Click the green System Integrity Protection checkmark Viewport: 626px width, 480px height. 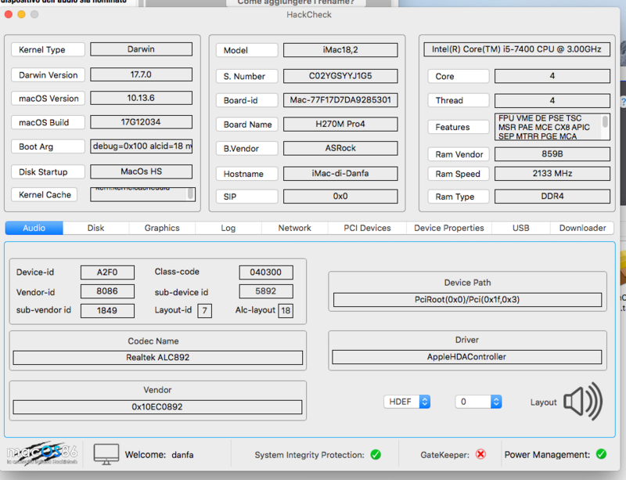(376, 454)
